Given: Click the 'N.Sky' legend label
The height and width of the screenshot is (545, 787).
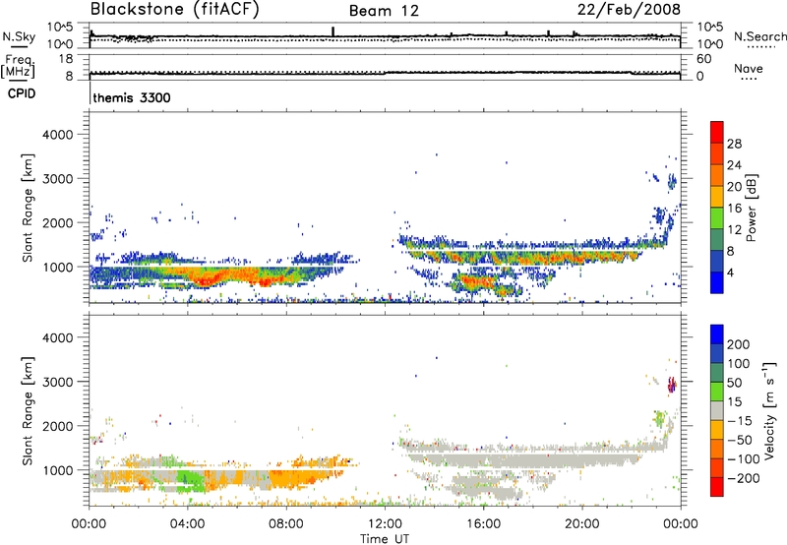Looking at the screenshot, I should [19, 36].
